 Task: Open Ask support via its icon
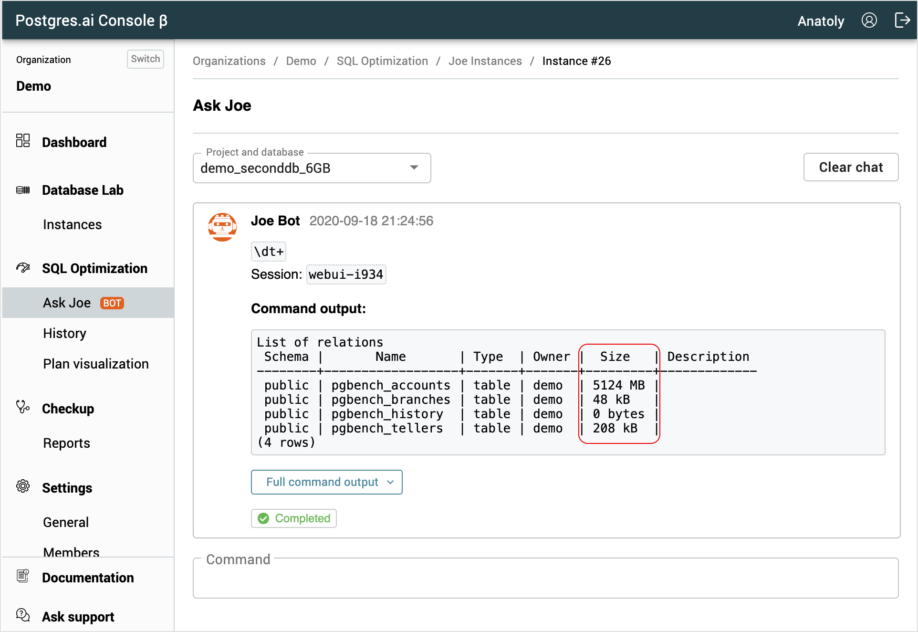(x=22, y=615)
